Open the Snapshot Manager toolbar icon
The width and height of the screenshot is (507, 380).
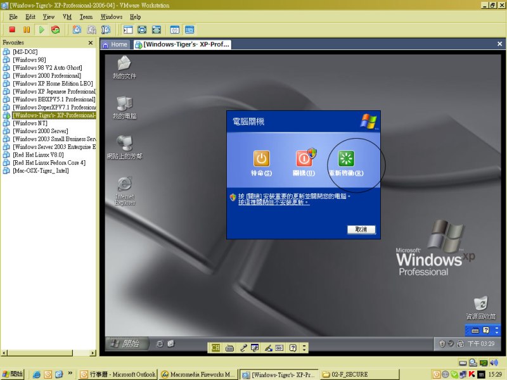pos(106,30)
